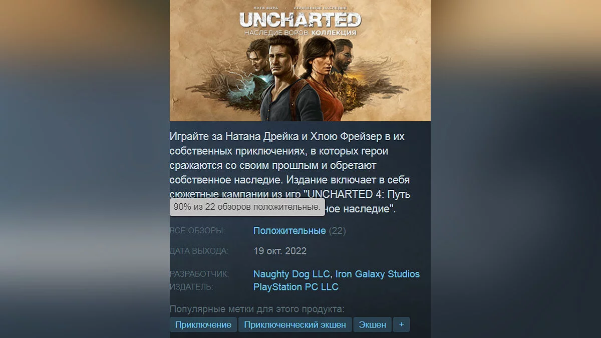Viewport: 601px width, 338px height.
Task: Click the release date 19 окт. 2022
Action: coord(280,251)
